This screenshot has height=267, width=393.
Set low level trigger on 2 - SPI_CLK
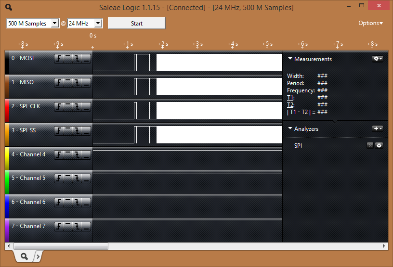86,107
